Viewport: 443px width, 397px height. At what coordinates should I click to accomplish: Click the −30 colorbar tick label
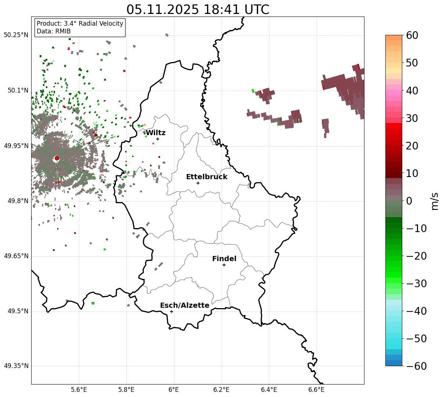coord(416,284)
